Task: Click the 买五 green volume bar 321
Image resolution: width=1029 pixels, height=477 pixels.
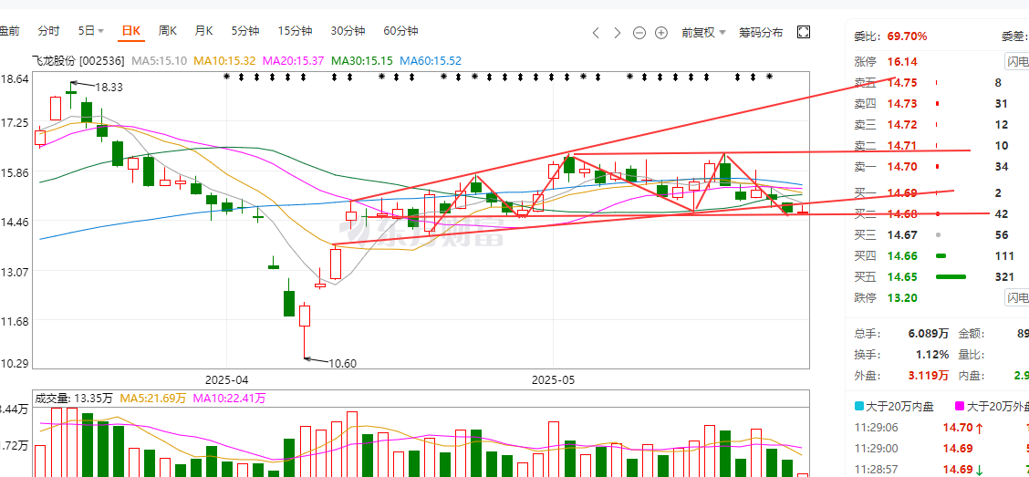Action: pos(951,277)
